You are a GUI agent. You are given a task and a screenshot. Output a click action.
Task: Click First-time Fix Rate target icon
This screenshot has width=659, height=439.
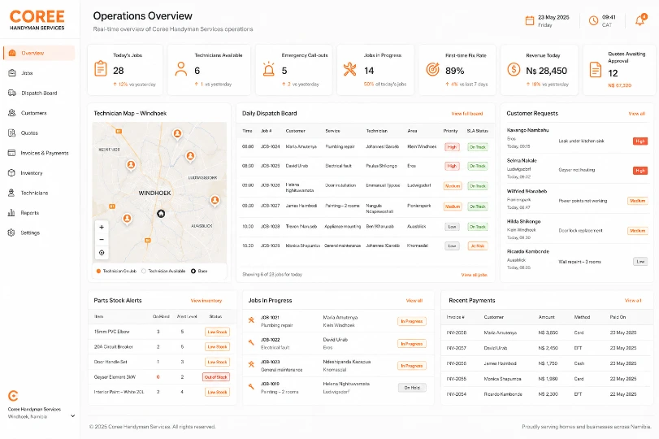pyautogui.click(x=432, y=69)
